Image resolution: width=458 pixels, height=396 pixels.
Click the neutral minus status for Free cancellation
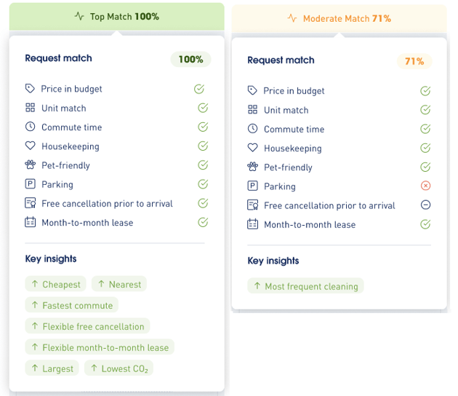426,205
